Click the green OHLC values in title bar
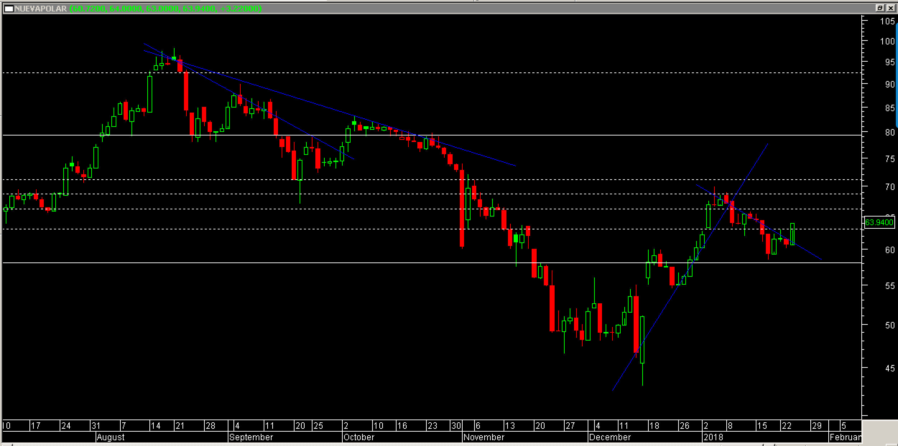Viewport: 898px width, 446px height. (165, 9)
